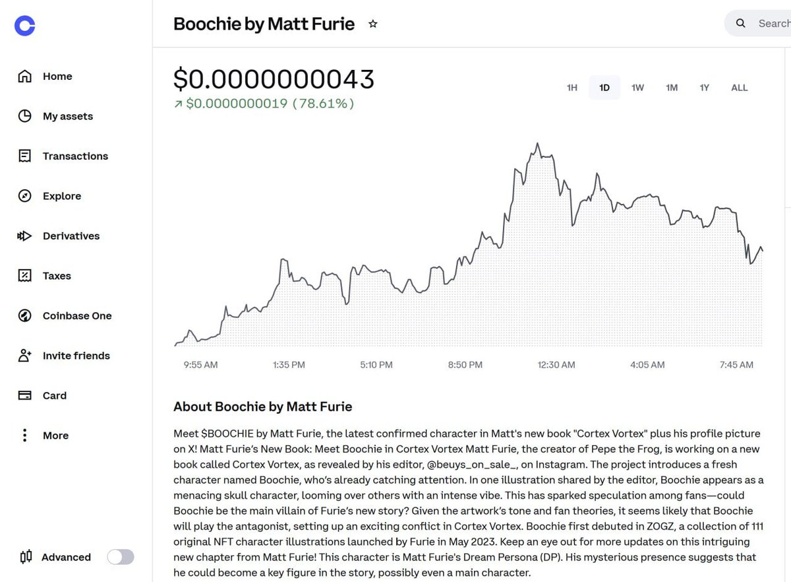
Task: Switch chart to 1Y range
Action: (704, 88)
